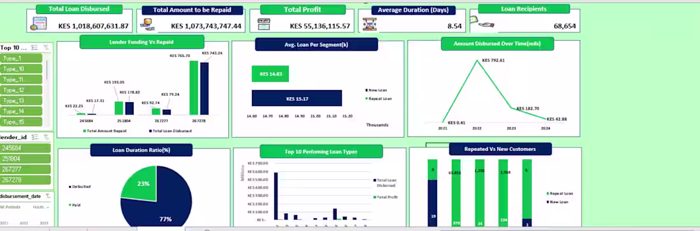The height and width of the screenshot is (231, 700).
Task: Select the Lender Funding Vs Repaid chart title
Action: (141, 43)
